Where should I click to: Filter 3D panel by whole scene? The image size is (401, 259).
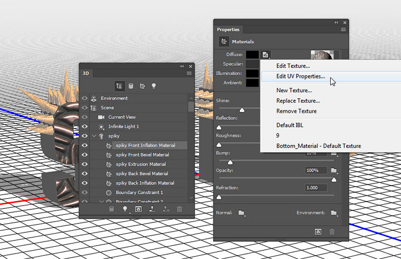(119, 86)
